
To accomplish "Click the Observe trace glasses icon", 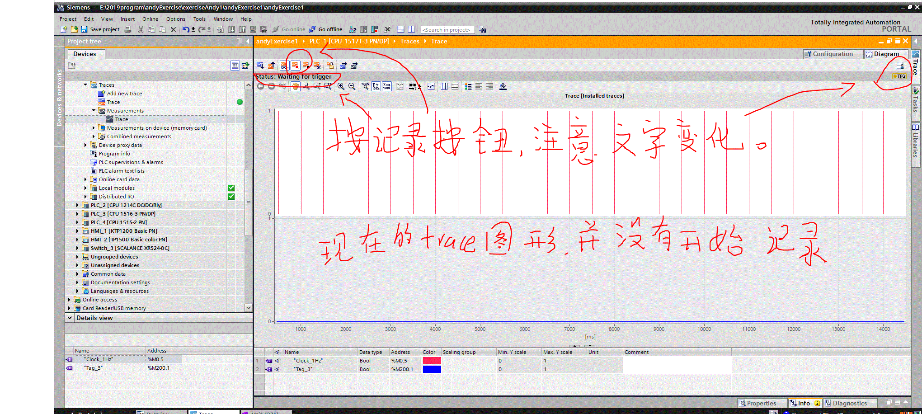I will coord(284,66).
